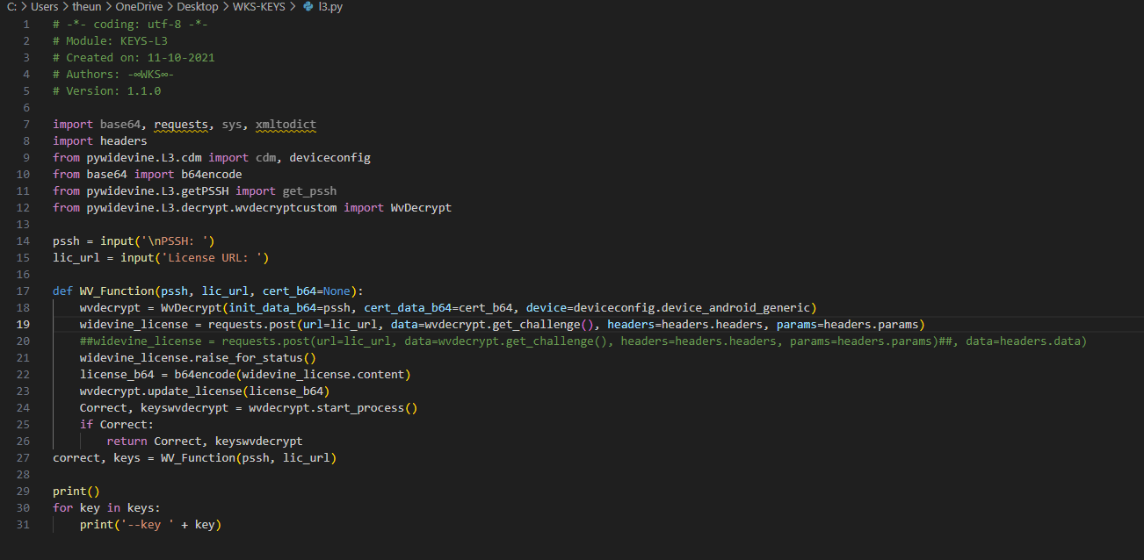Open the Desktop breadcrumb segment
The image size is (1144, 560).
click(x=197, y=7)
